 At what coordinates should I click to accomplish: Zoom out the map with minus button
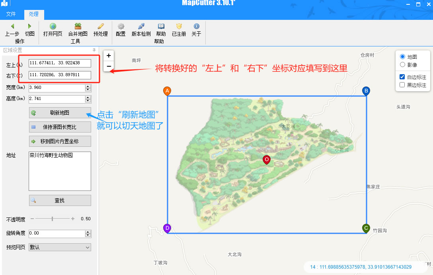[109, 66]
